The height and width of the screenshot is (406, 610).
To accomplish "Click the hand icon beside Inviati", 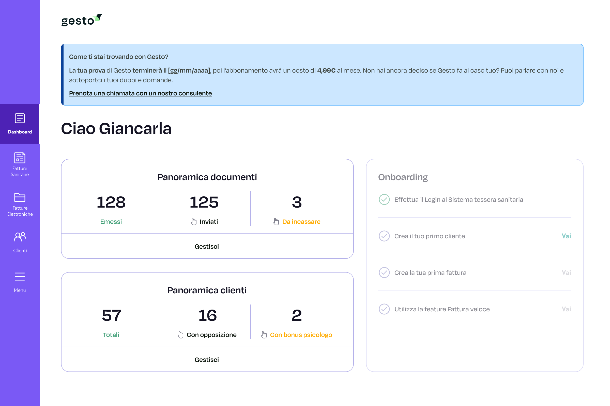I will (x=194, y=222).
